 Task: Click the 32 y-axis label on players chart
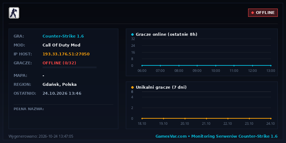133,39
